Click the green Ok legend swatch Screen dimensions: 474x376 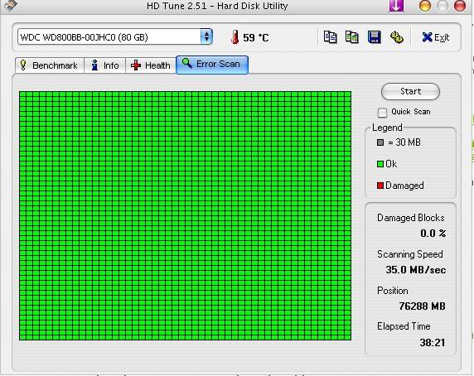point(380,164)
